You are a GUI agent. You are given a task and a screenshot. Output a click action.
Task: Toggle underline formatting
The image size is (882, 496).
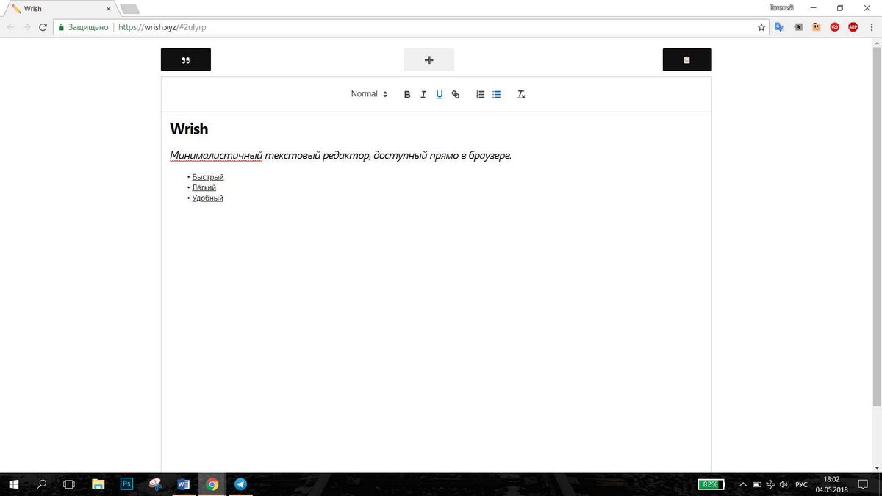click(x=440, y=94)
